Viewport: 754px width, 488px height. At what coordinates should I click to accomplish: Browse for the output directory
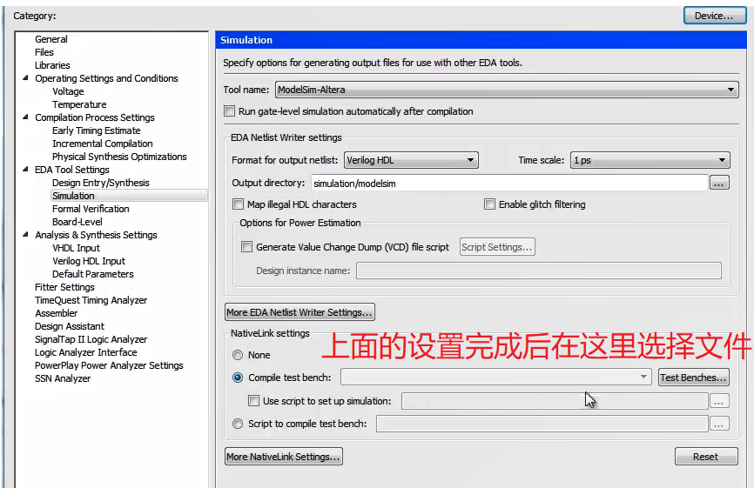click(x=719, y=184)
